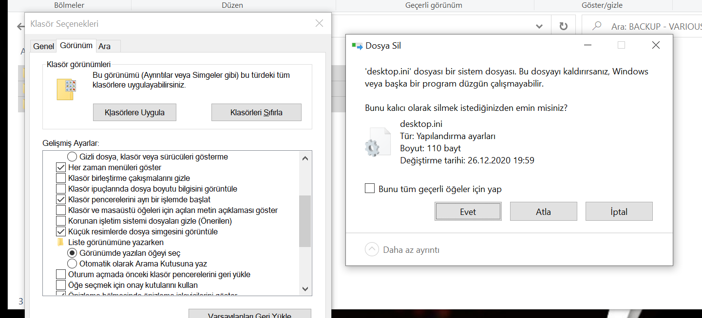Click the Explorer back arrow icon
The height and width of the screenshot is (318, 702).
[20, 26]
